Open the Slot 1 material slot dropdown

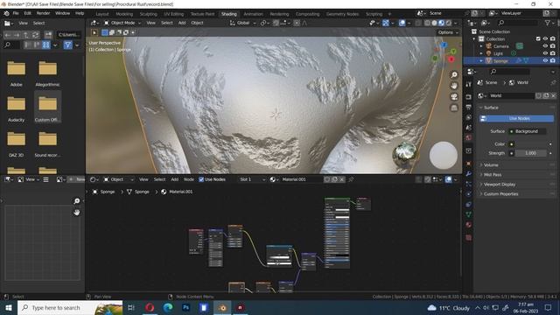pyautogui.click(x=252, y=179)
